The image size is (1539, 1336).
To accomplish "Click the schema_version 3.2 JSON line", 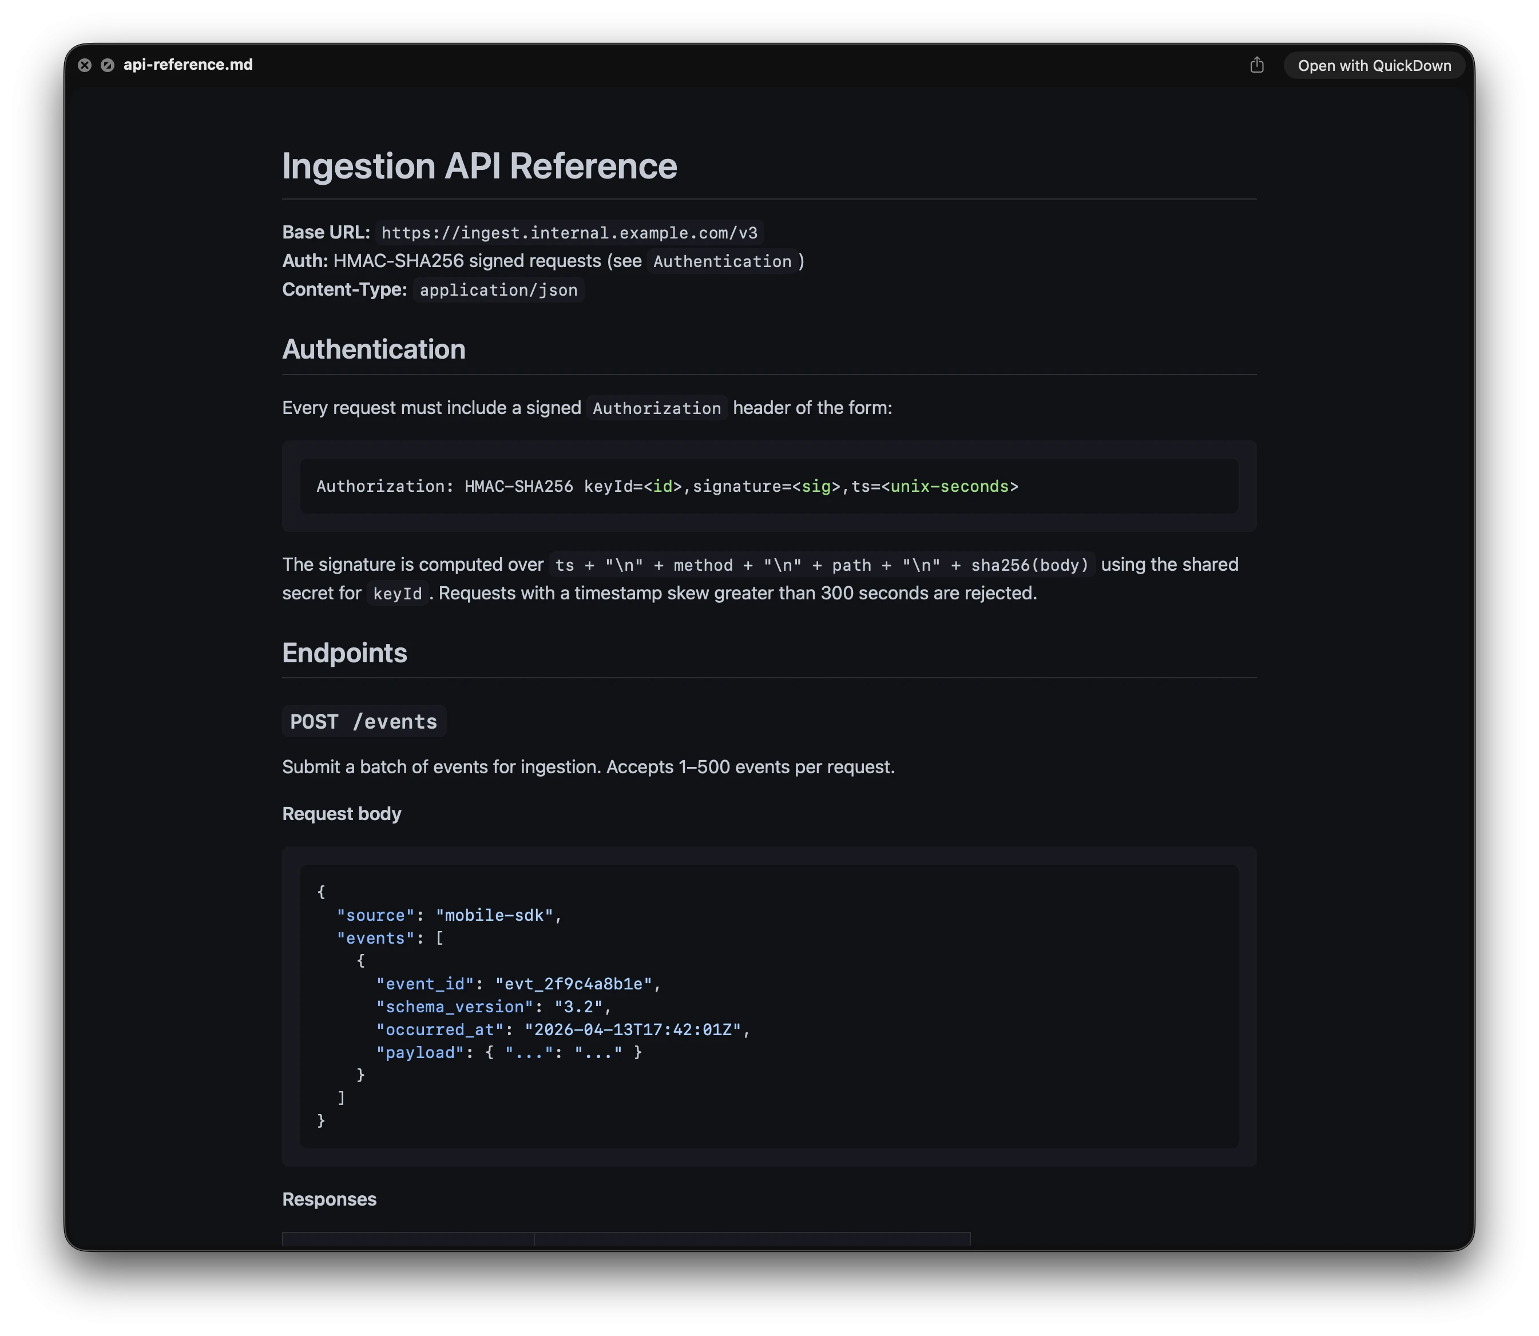I will pos(494,1007).
